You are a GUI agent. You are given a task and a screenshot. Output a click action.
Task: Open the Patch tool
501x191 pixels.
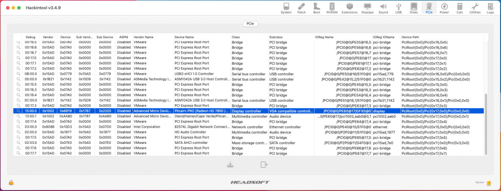pos(301,9)
